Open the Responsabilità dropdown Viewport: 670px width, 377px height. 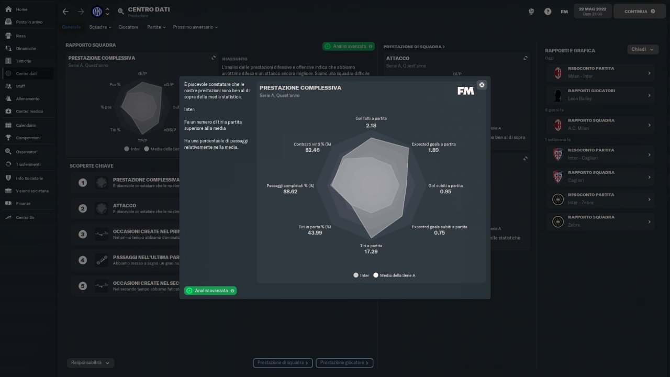(91, 362)
